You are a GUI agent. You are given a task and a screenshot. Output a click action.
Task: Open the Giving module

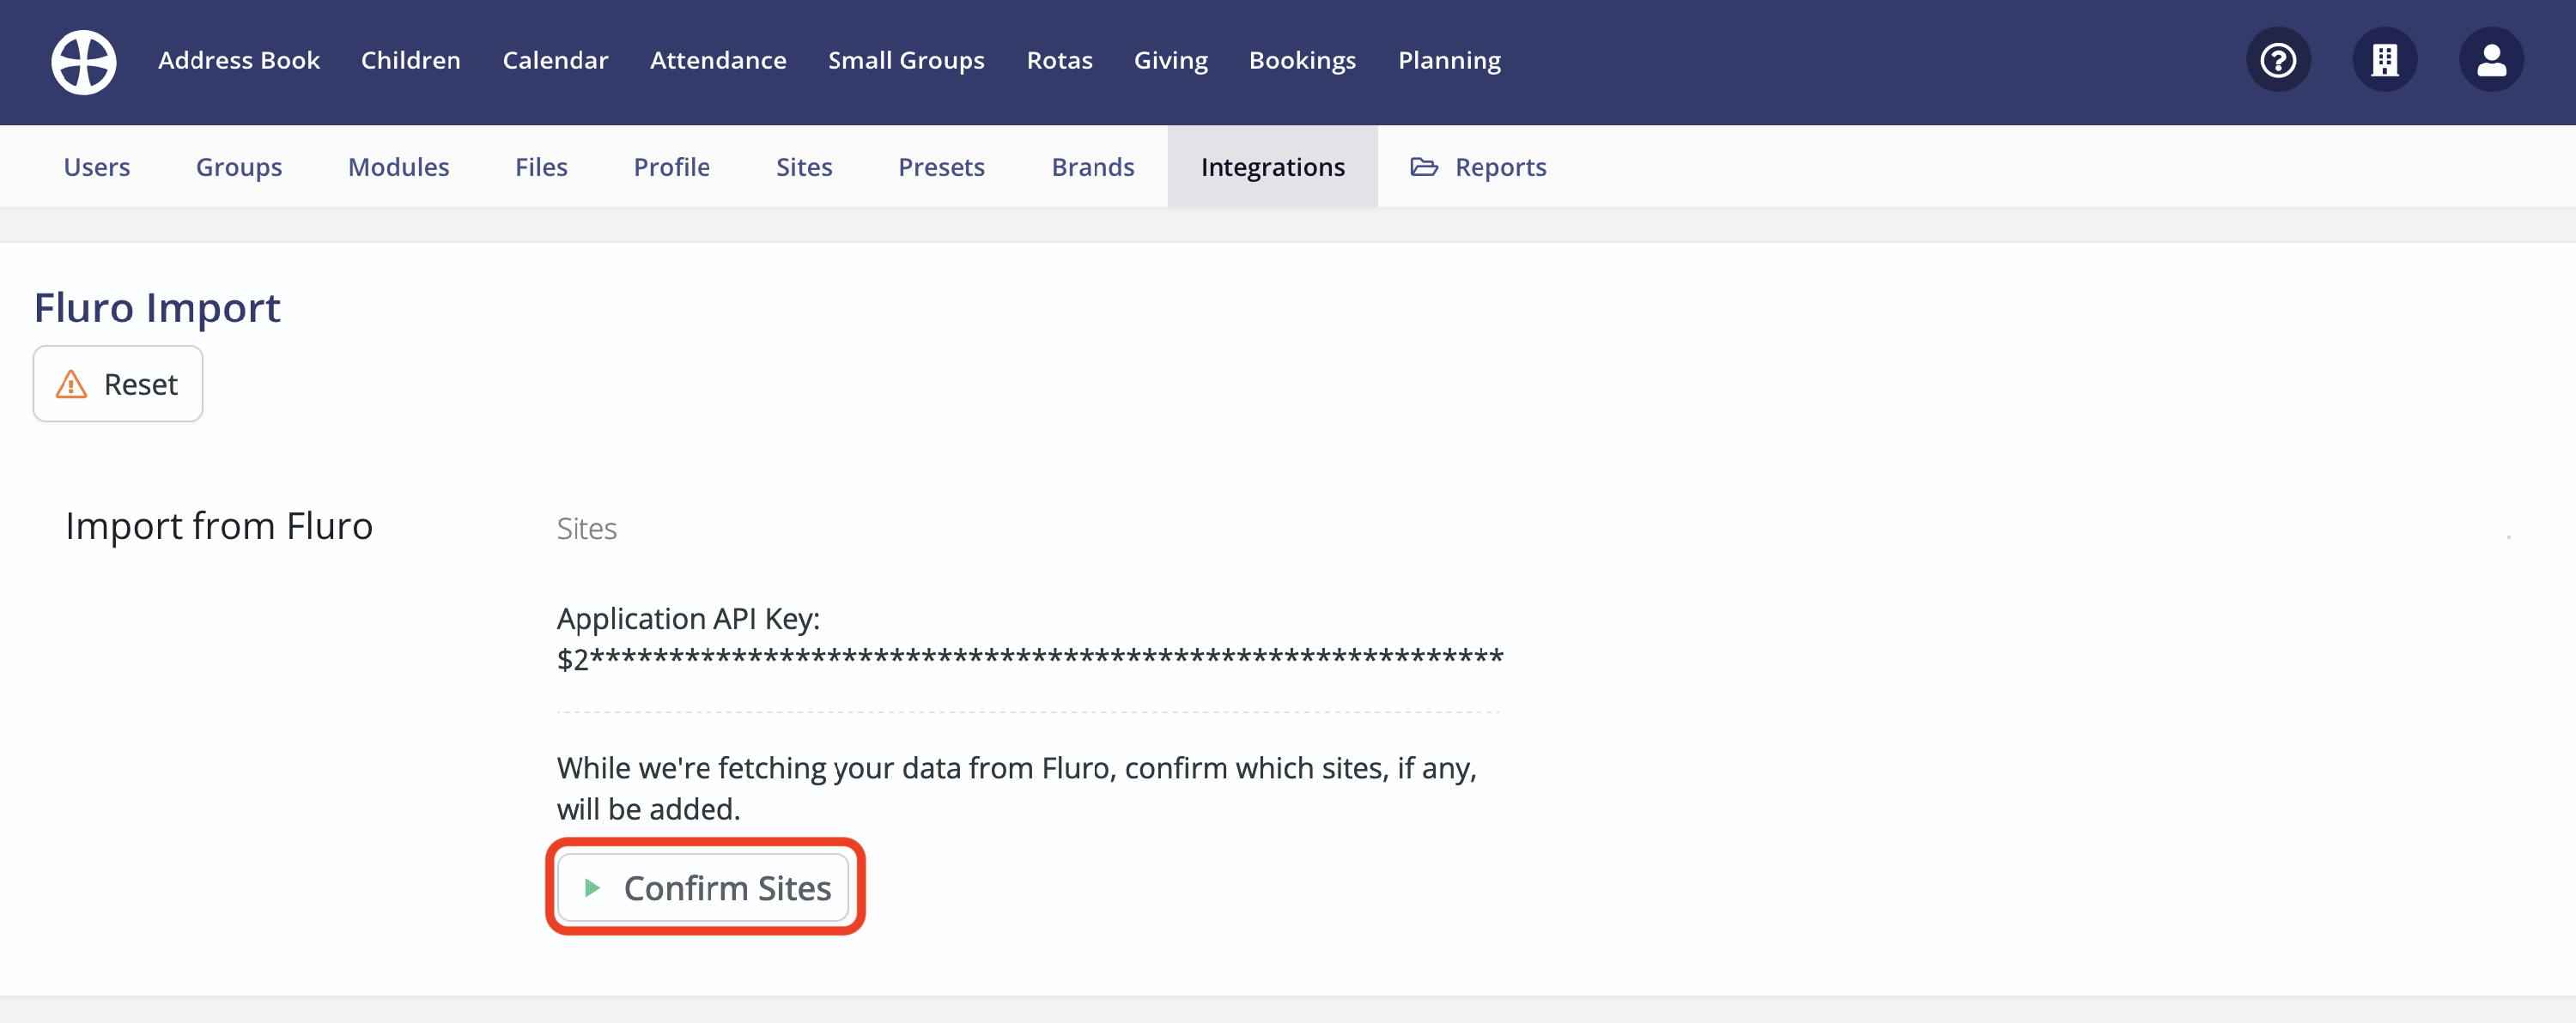point(1170,60)
